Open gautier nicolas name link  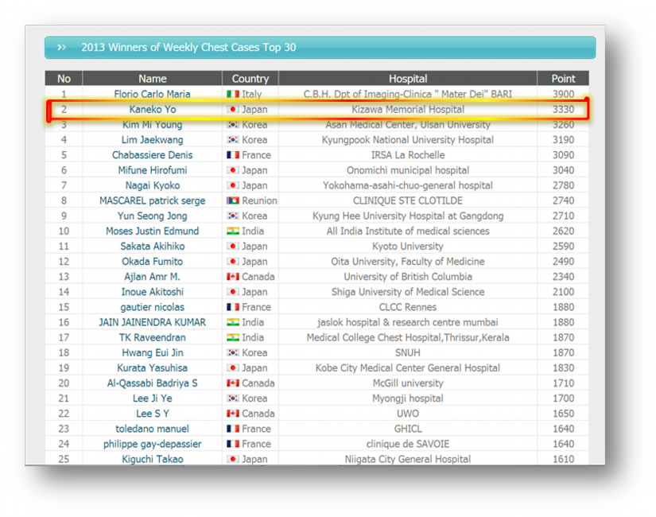click(153, 307)
